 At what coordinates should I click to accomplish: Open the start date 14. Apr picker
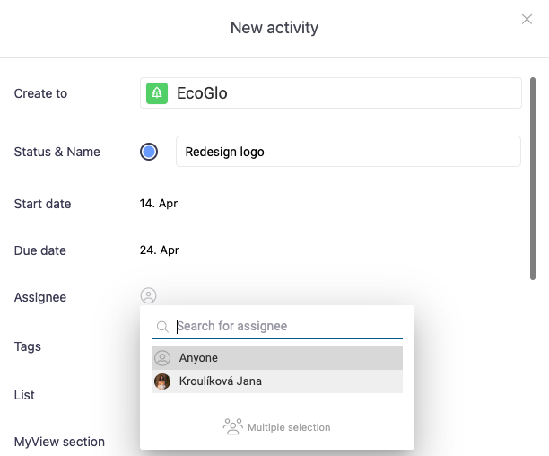click(x=159, y=204)
